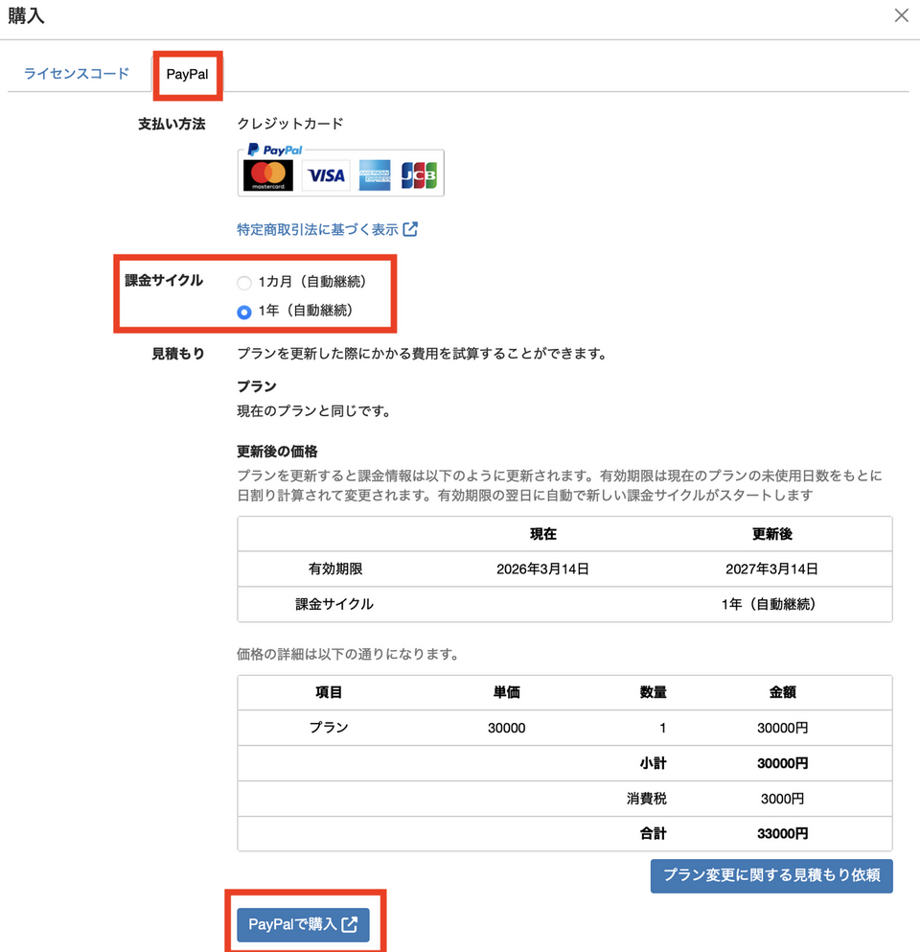The width and height of the screenshot is (920, 952).
Task: Click the external link icon beside 特定商取引法に基づく表示
Action: (x=412, y=230)
